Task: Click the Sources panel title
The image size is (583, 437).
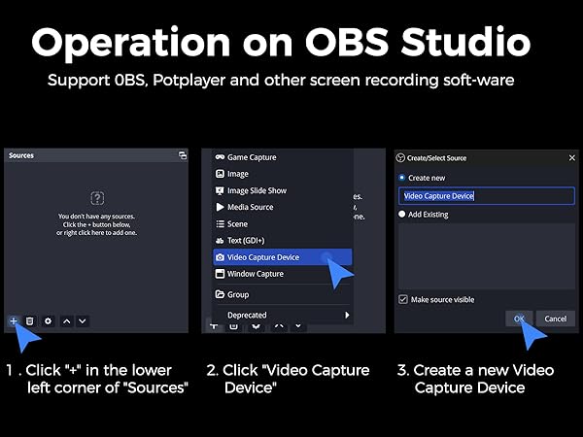Action: [21, 155]
